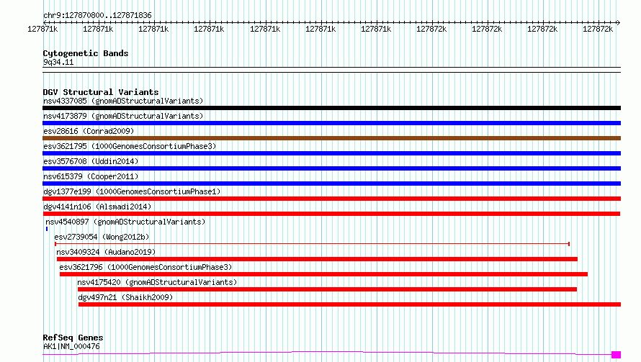Click the black nsv4337085 variant bar
This screenshot has width=641, height=362.
pos(331,108)
